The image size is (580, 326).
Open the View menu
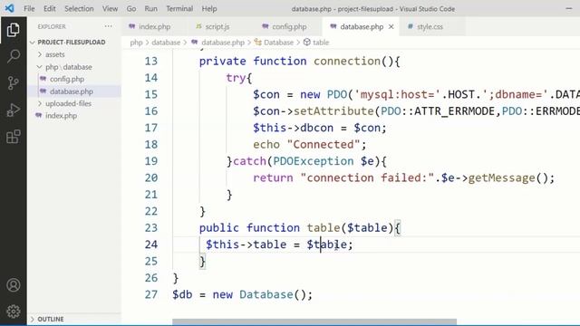pos(110,8)
